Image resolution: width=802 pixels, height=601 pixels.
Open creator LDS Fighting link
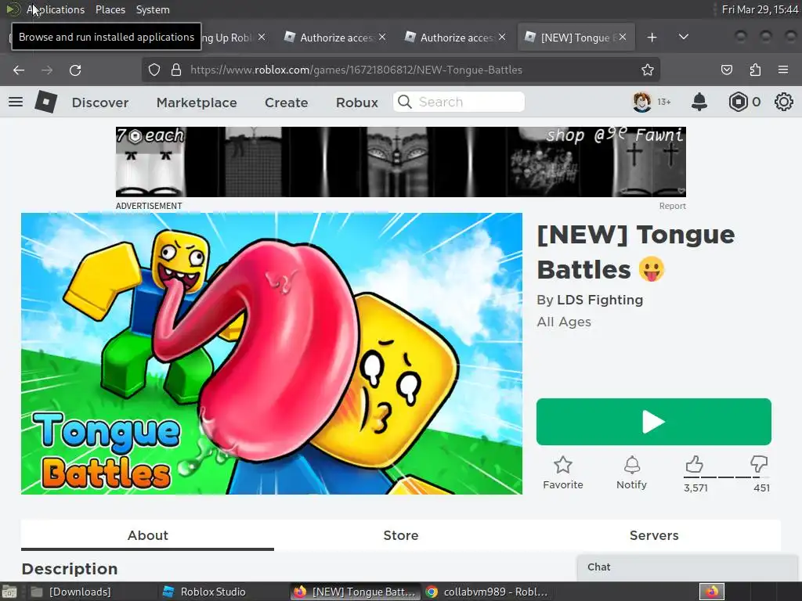click(600, 300)
